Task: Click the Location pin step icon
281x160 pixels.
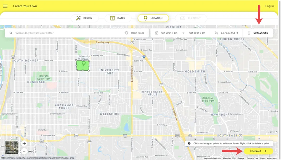Action: (x=146, y=18)
